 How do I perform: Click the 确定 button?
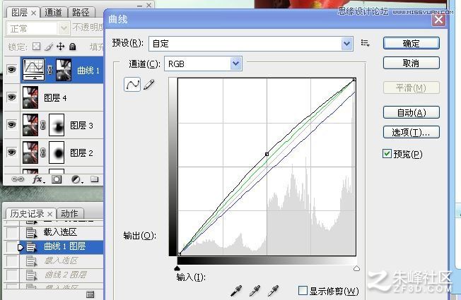411,44
